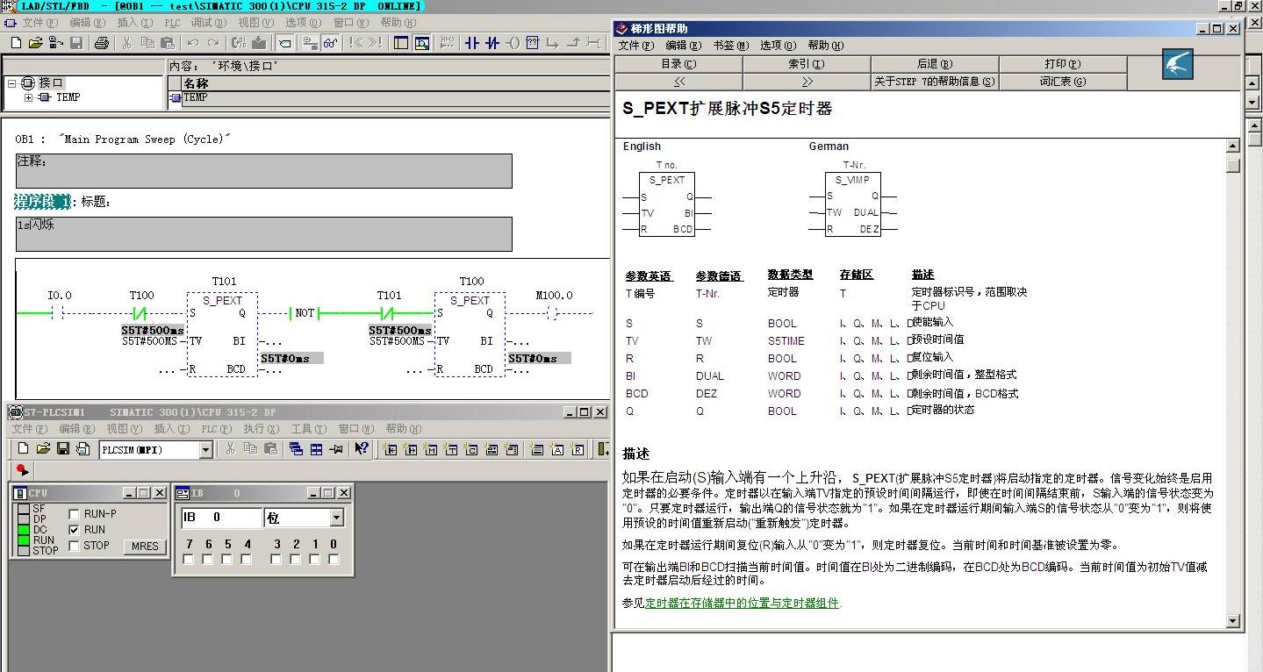The width and height of the screenshot is (1263, 672).
Task: Insert a timer view in PLCSIM
Action: click(x=451, y=449)
